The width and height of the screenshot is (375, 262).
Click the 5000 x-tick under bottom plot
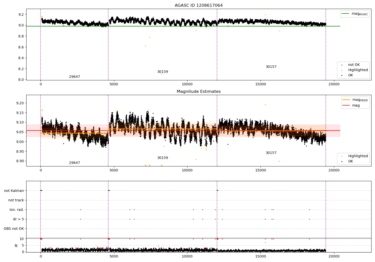click(x=114, y=256)
